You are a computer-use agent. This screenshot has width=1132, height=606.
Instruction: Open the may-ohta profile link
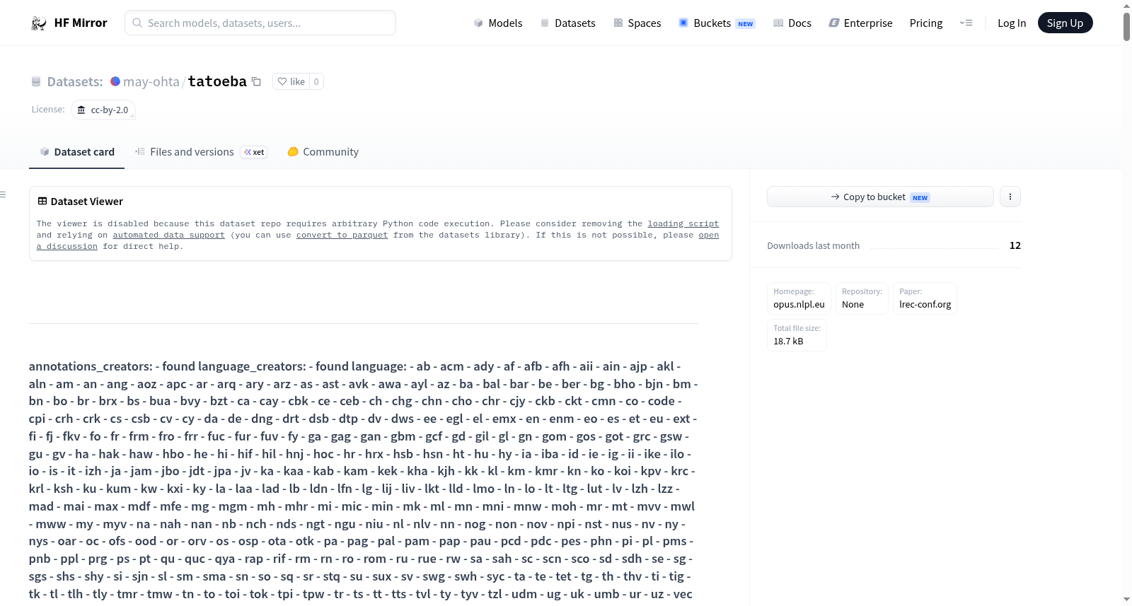[151, 82]
